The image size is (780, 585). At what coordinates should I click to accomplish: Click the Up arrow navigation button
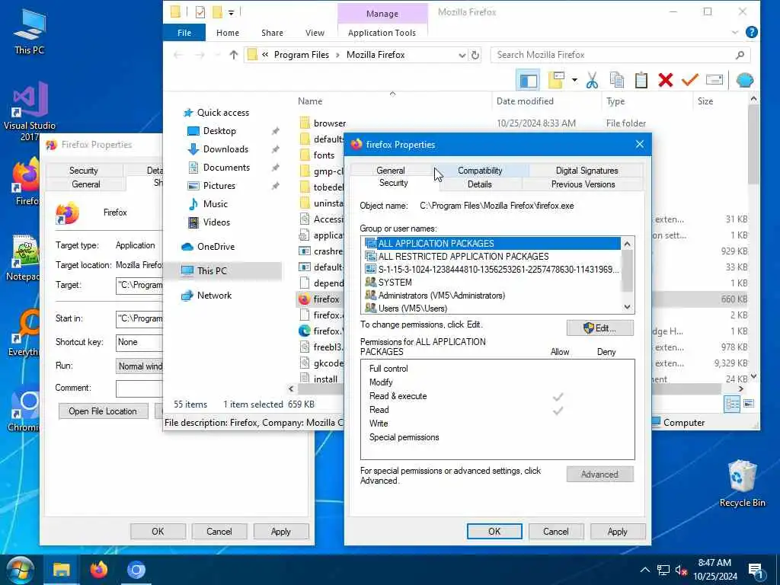click(233, 55)
